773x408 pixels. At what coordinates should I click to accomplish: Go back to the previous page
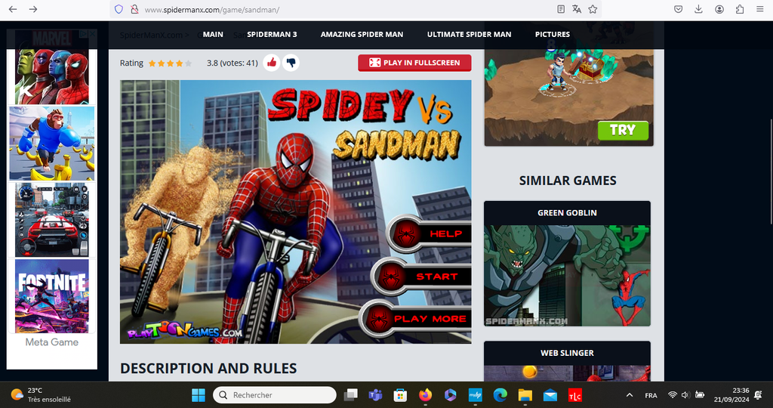13,9
